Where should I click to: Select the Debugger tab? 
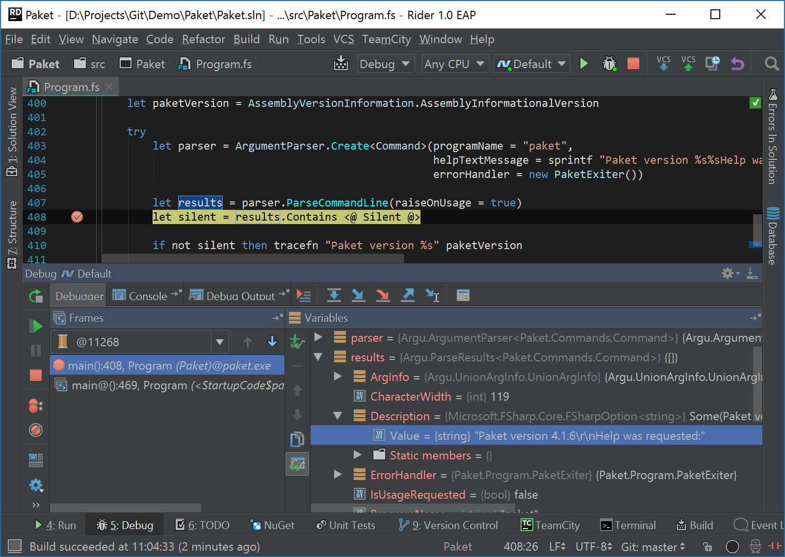coord(79,296)
